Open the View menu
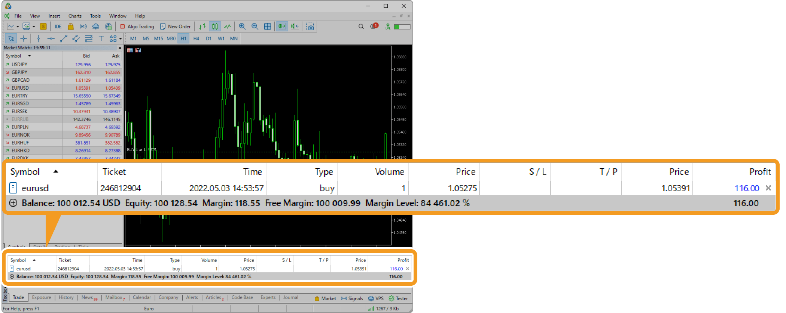Viewport: 786px width, 313px height. pos(35,16)
